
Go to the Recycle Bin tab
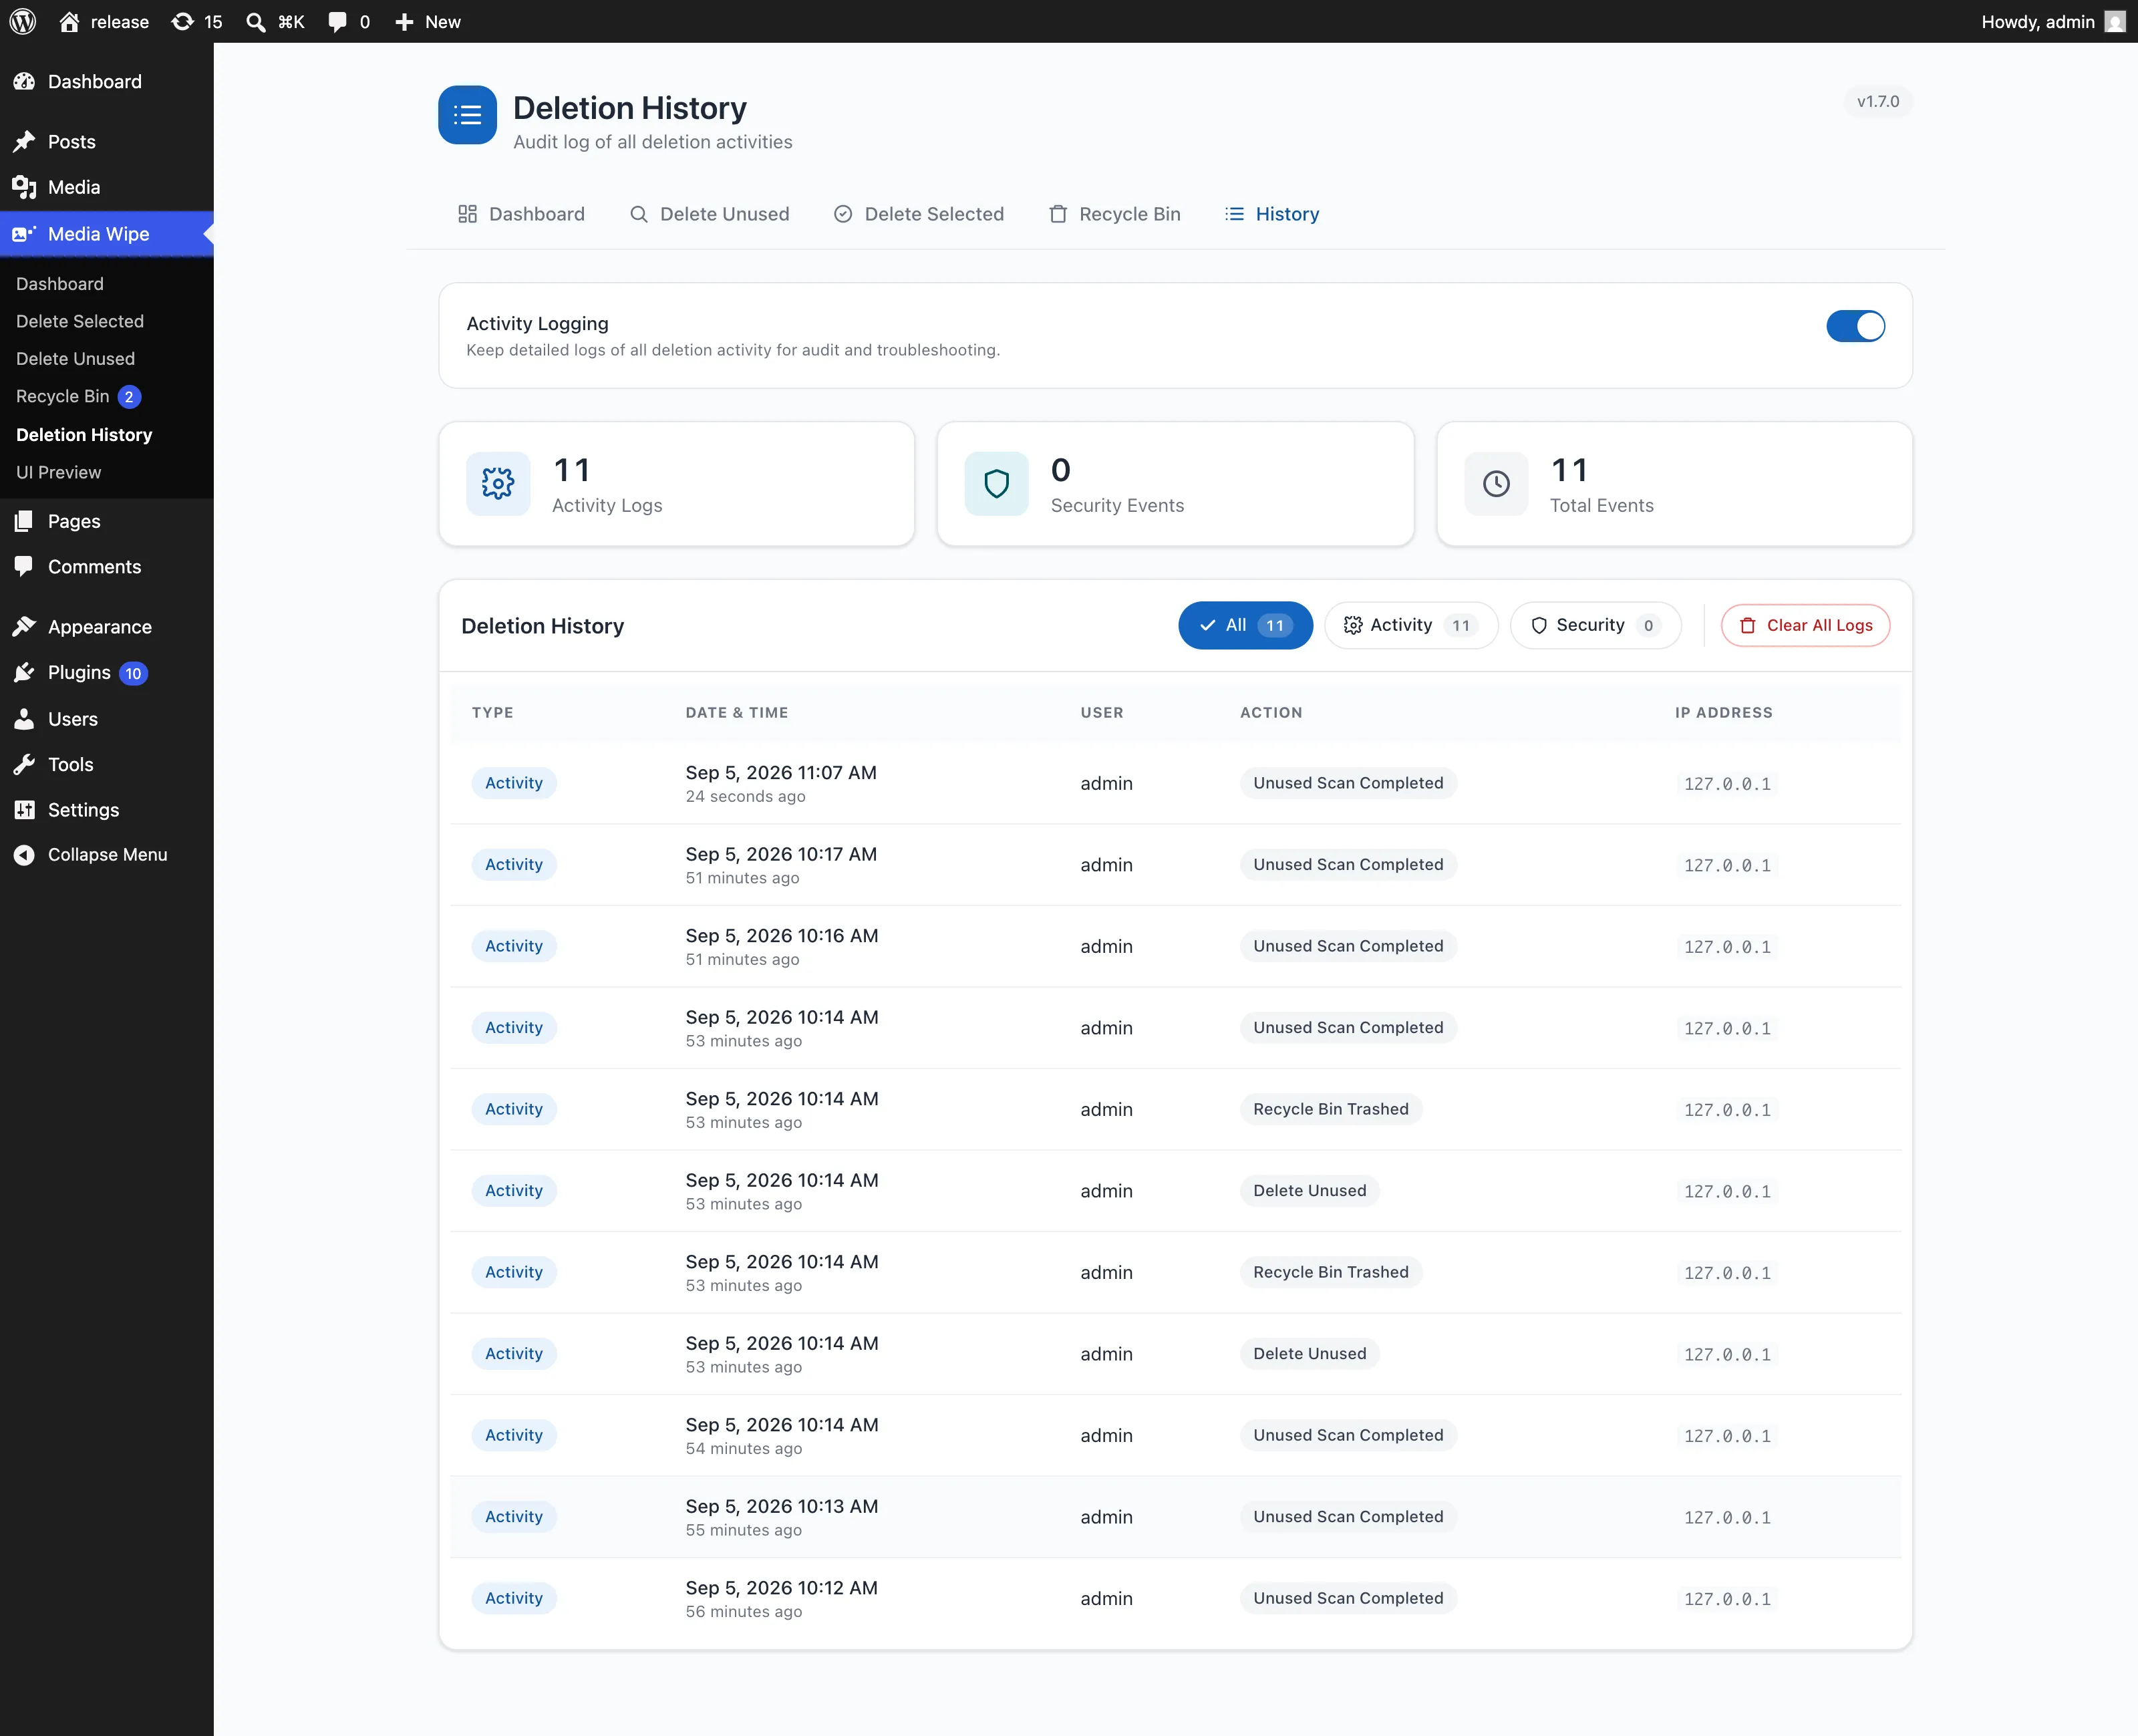pyautogui.click(x=1114, y=214)
